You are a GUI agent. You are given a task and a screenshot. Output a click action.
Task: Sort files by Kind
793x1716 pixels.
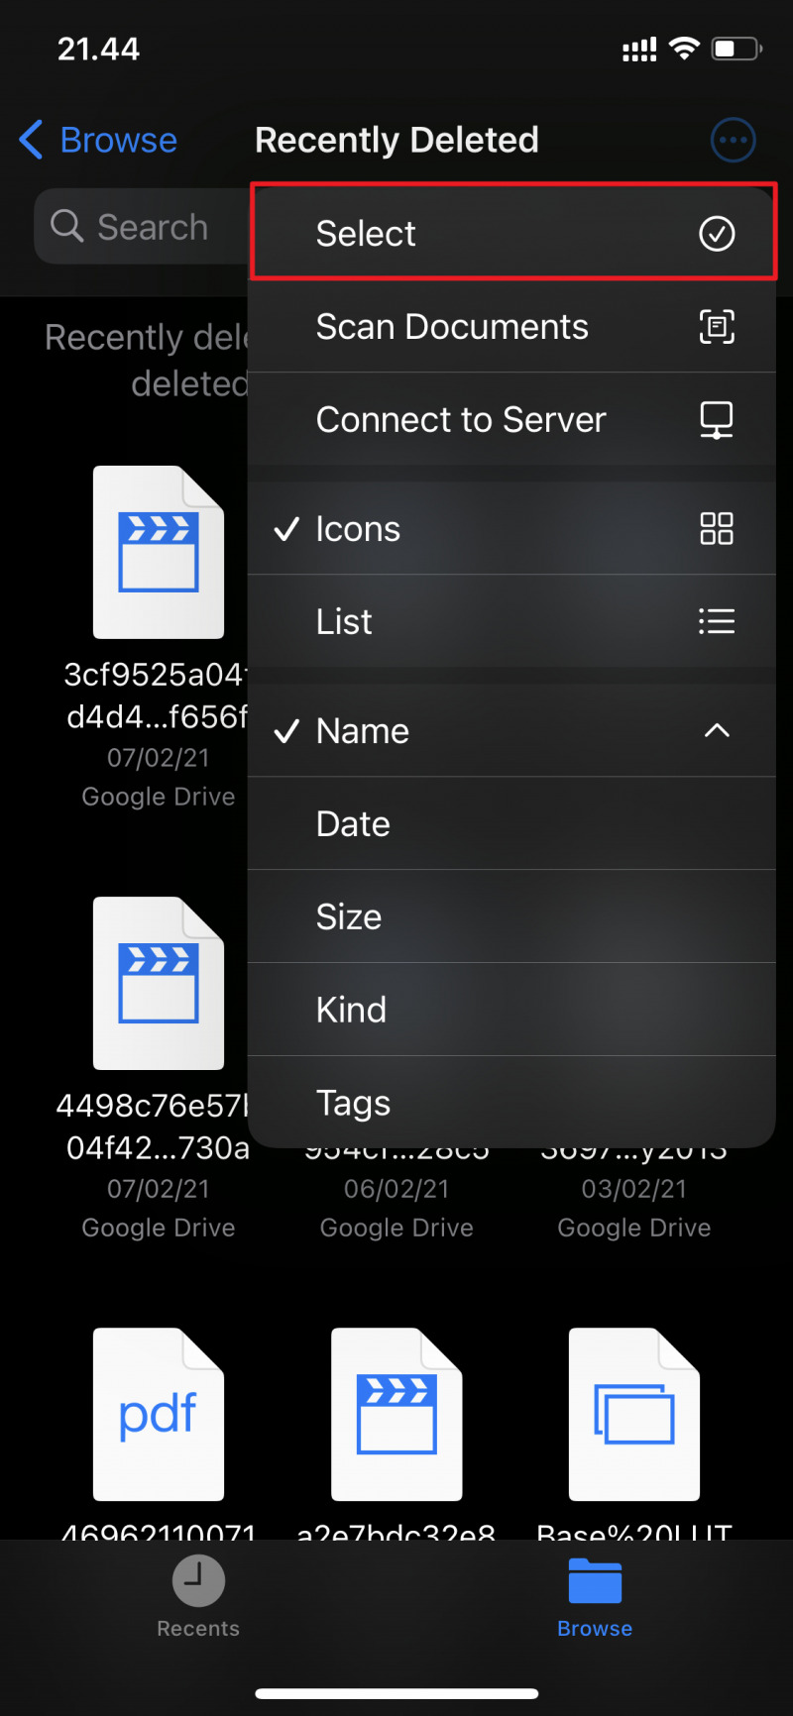[x=351, y=1011]
